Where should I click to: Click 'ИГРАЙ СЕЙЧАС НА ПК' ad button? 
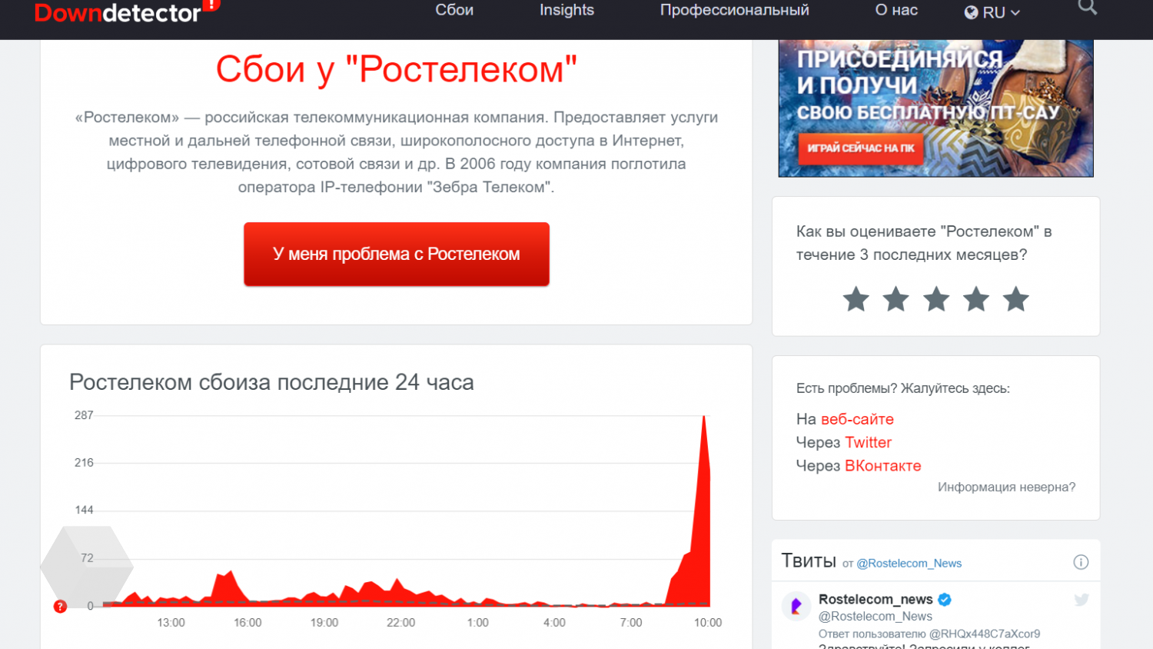click(x=860, y=148)
